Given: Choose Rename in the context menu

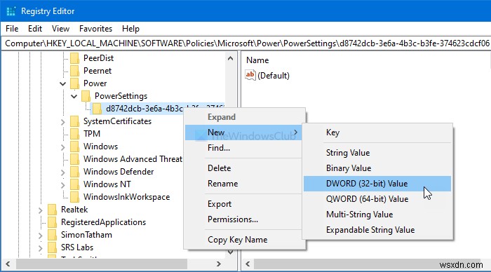Looking at the screenshot, I should pos(243,184).
